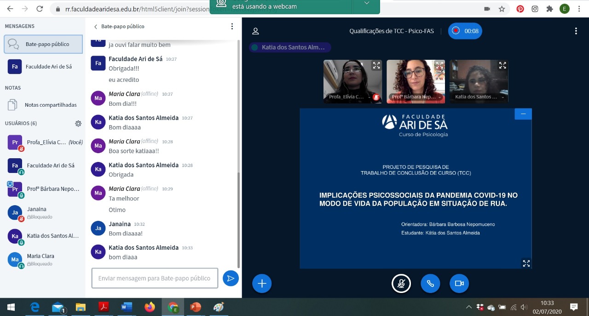Click the recording indicator 00:08
Viewport: 589px width, 316px height.
click(x=465, y=31)
